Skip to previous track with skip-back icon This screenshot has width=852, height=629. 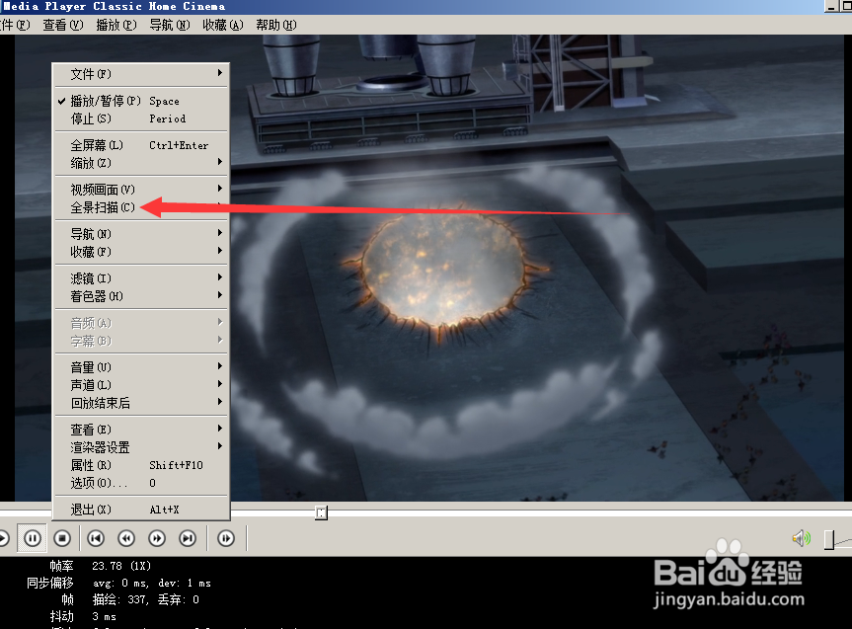96,538
